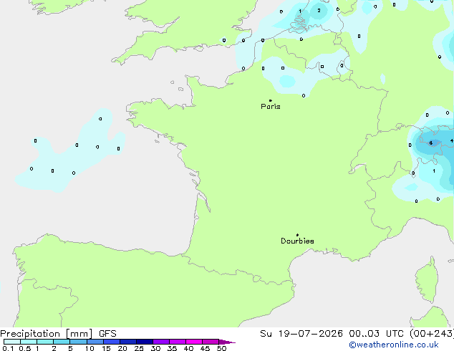Pick the 15–20 mm legend swatch

112,342
